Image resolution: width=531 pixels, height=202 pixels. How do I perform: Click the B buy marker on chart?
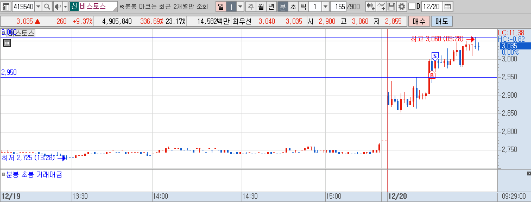[432, 74]
